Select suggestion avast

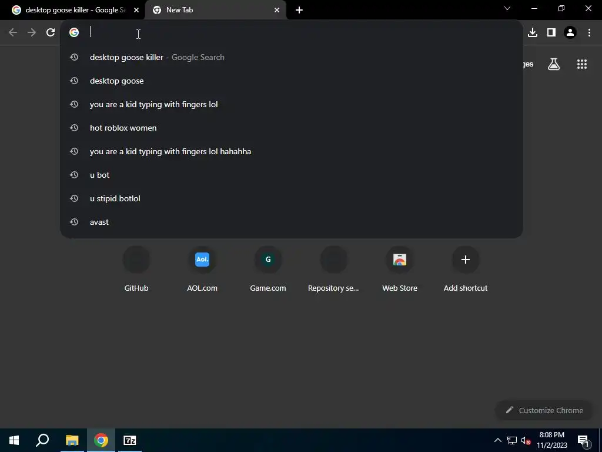[x=292, y=222]
